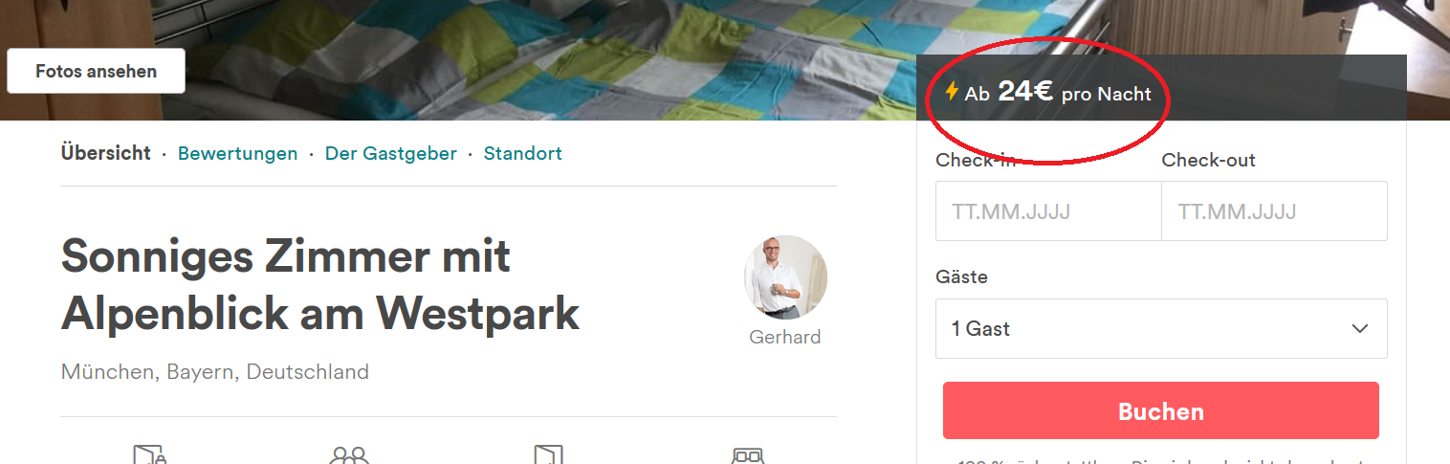The height and width of the screenshot is (464, 1450).
Task: Select the Übersicht section link
Action: tap(105, 154)
